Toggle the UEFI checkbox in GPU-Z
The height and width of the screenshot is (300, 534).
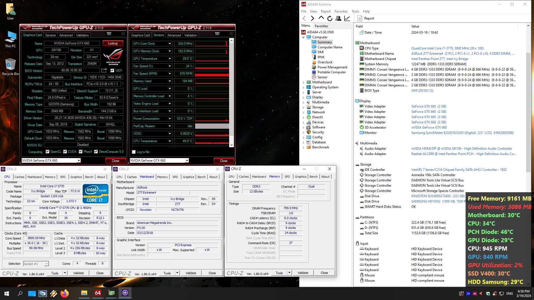tap(112, 71)
